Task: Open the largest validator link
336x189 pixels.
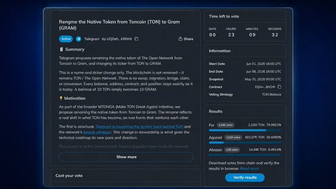Action: click(x=97, y=132)
